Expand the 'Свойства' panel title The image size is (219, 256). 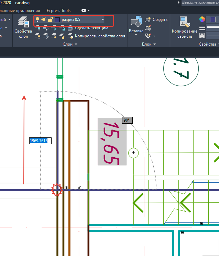tap(209, 44)
